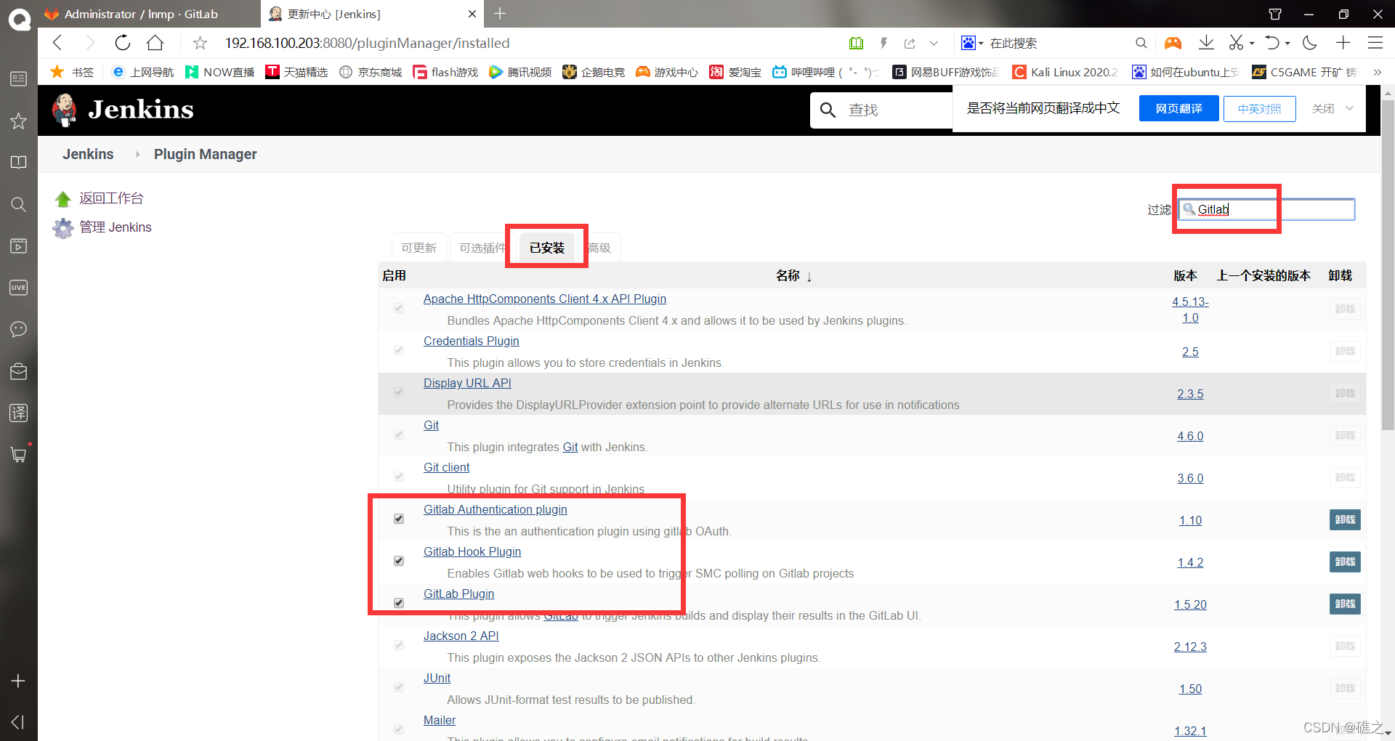Switch to the 高级 tab
This screenshot has height=741, width=1395.
pos(600,248)
